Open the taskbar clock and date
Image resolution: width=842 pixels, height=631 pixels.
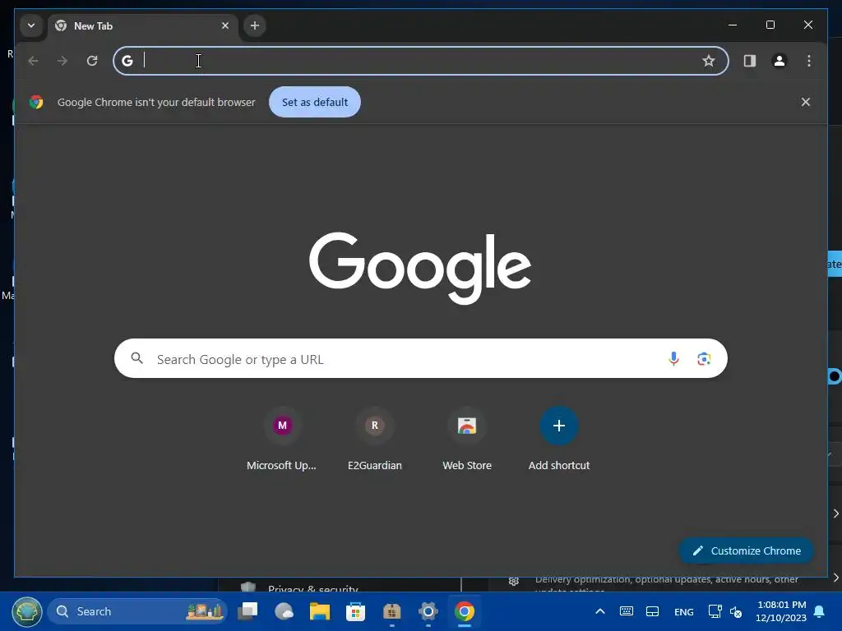(781, 611)
